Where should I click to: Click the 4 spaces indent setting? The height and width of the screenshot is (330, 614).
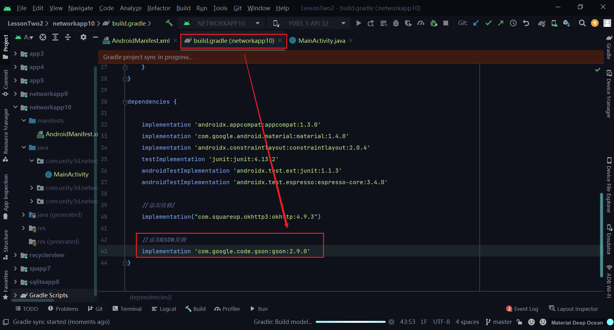467,322
